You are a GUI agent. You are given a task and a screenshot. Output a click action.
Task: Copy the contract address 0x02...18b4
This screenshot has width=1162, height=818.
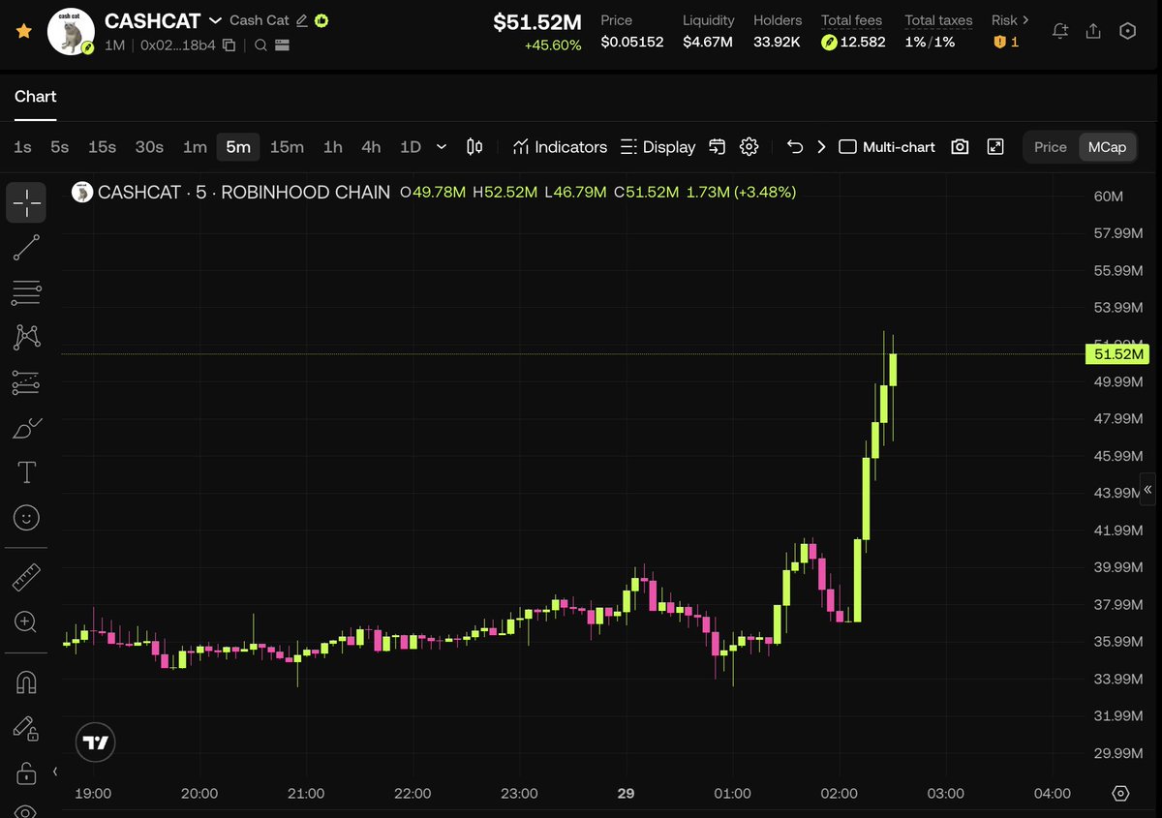229,45
